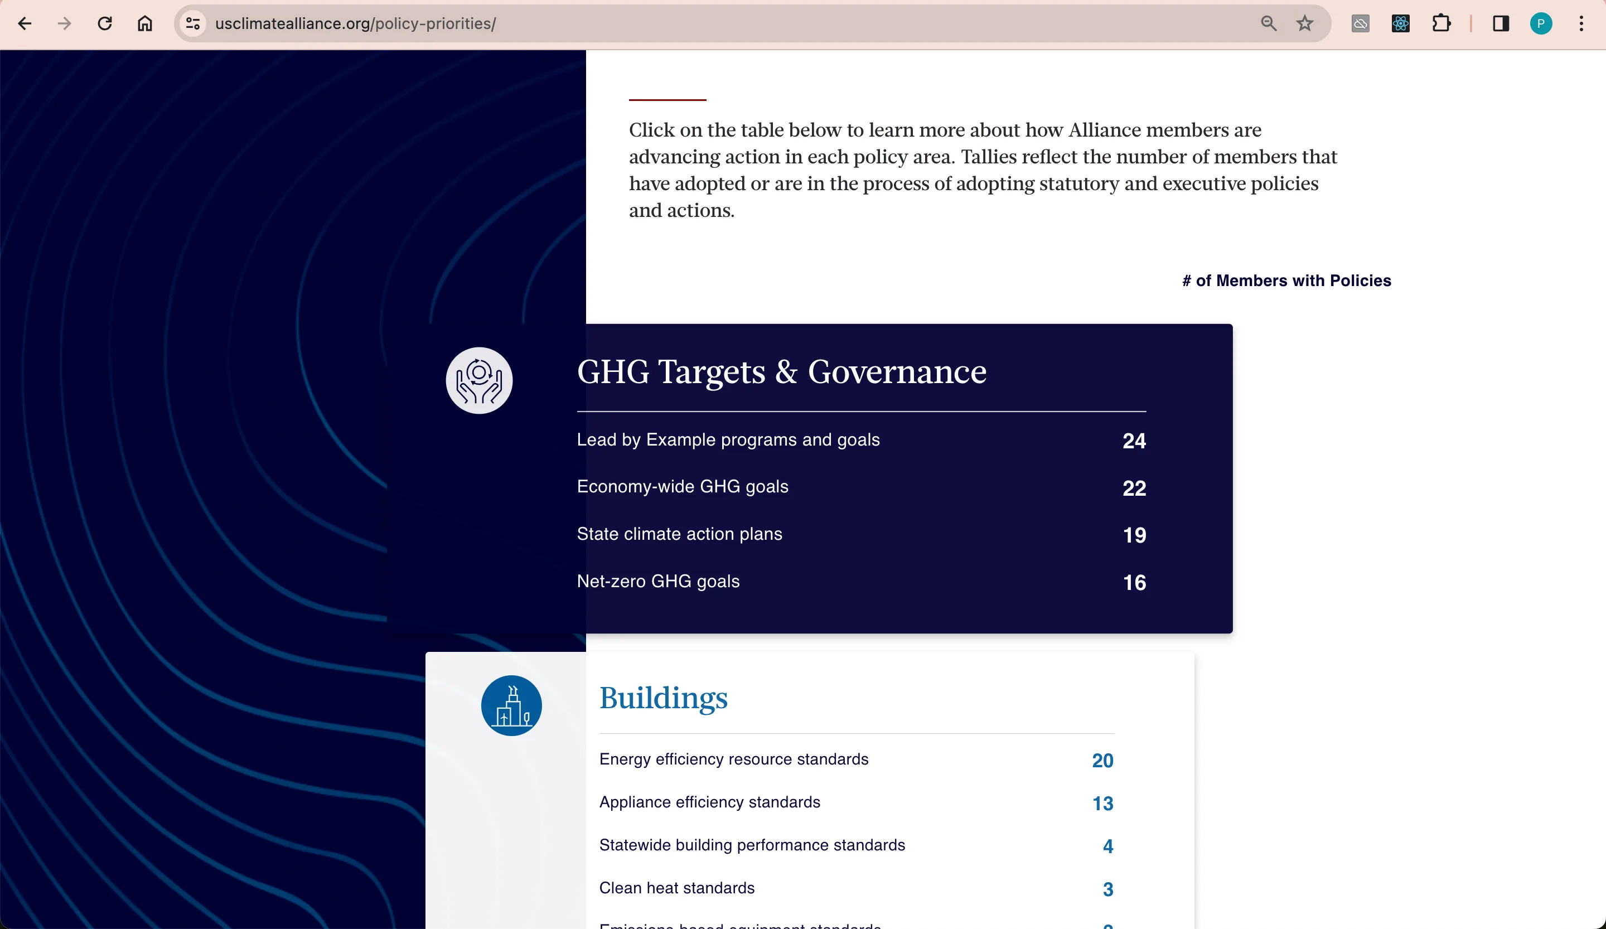
Task: Open the Chrome three-dot menu
Action: (x=1581, y=23)
